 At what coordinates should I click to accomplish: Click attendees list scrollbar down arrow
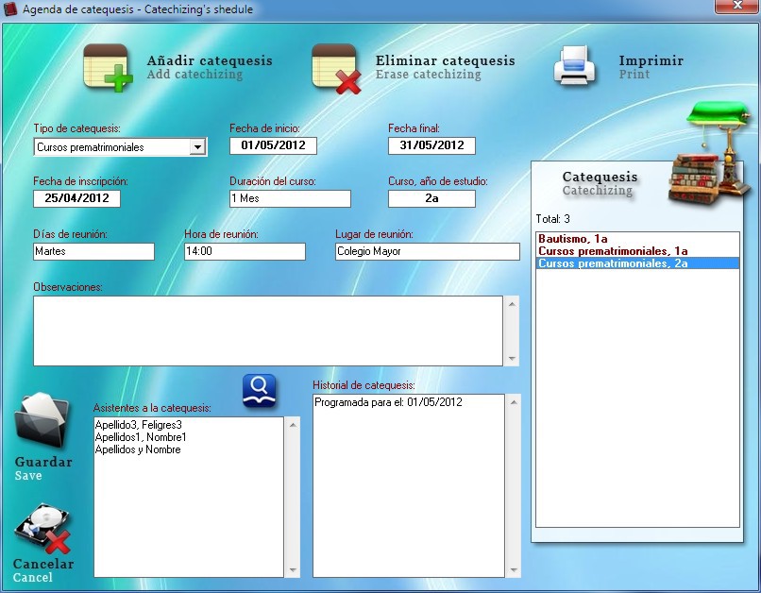[293, 570]
